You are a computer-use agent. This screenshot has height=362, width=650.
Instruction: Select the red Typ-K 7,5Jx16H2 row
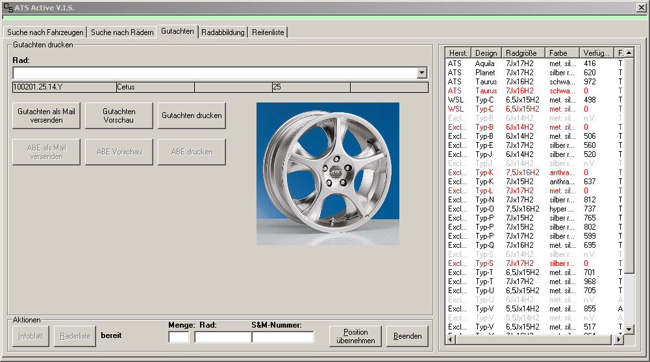(535, 173)
